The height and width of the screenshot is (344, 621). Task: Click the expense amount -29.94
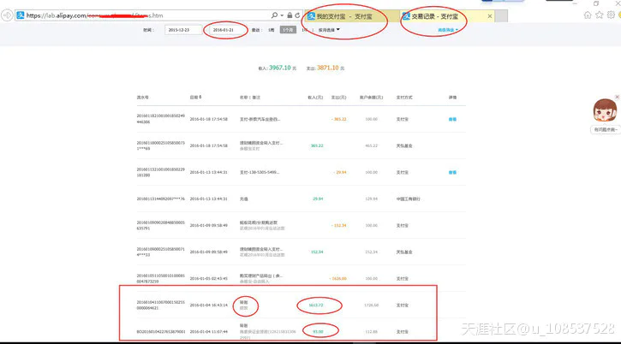coord(339,172)
